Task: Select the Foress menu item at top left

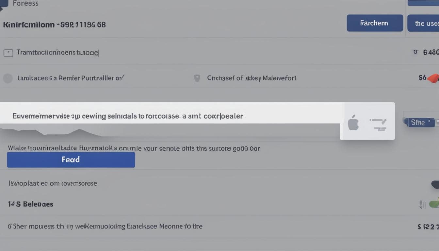Action: coord(25,4)
